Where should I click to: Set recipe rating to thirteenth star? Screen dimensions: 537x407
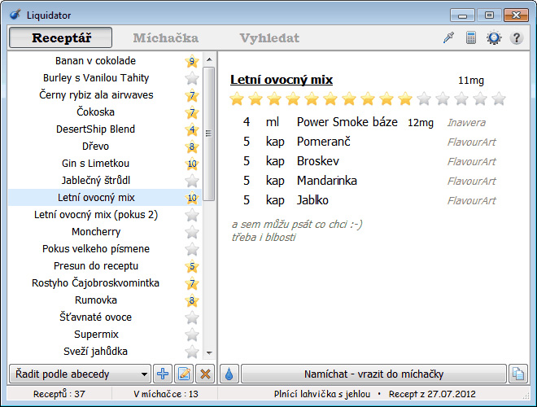click(461, 98)
